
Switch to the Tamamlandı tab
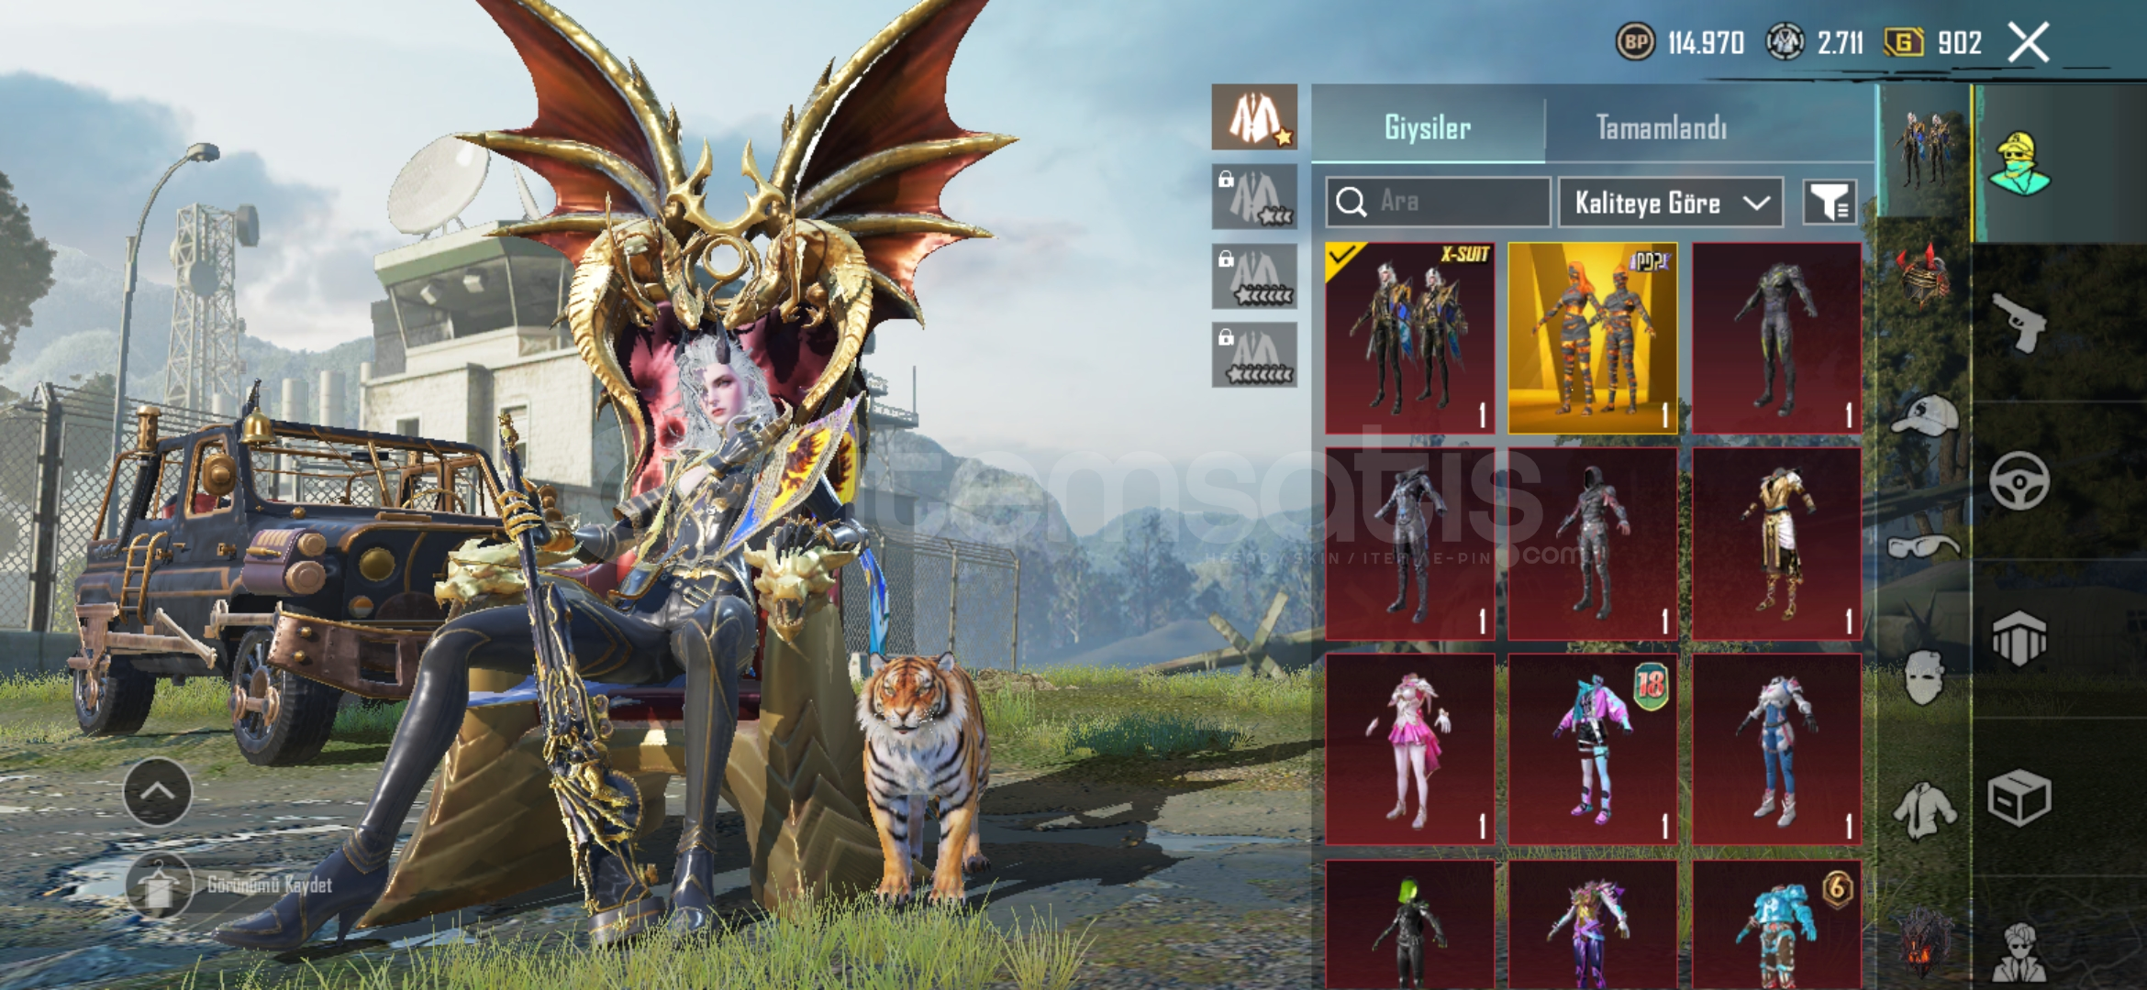(1662, 126)
